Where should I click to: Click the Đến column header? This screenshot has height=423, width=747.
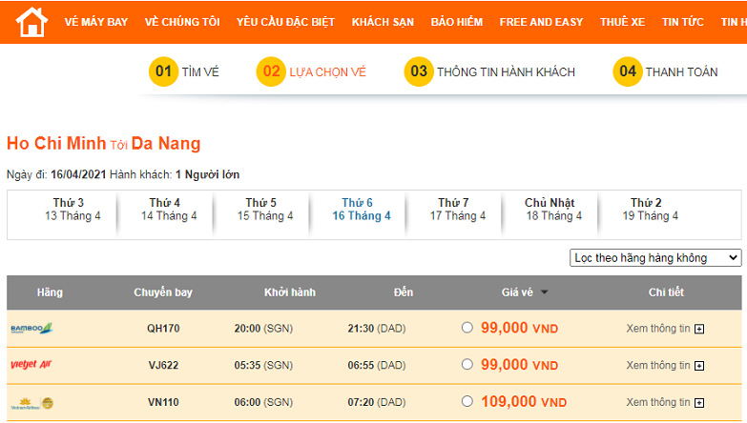[403, 292]
